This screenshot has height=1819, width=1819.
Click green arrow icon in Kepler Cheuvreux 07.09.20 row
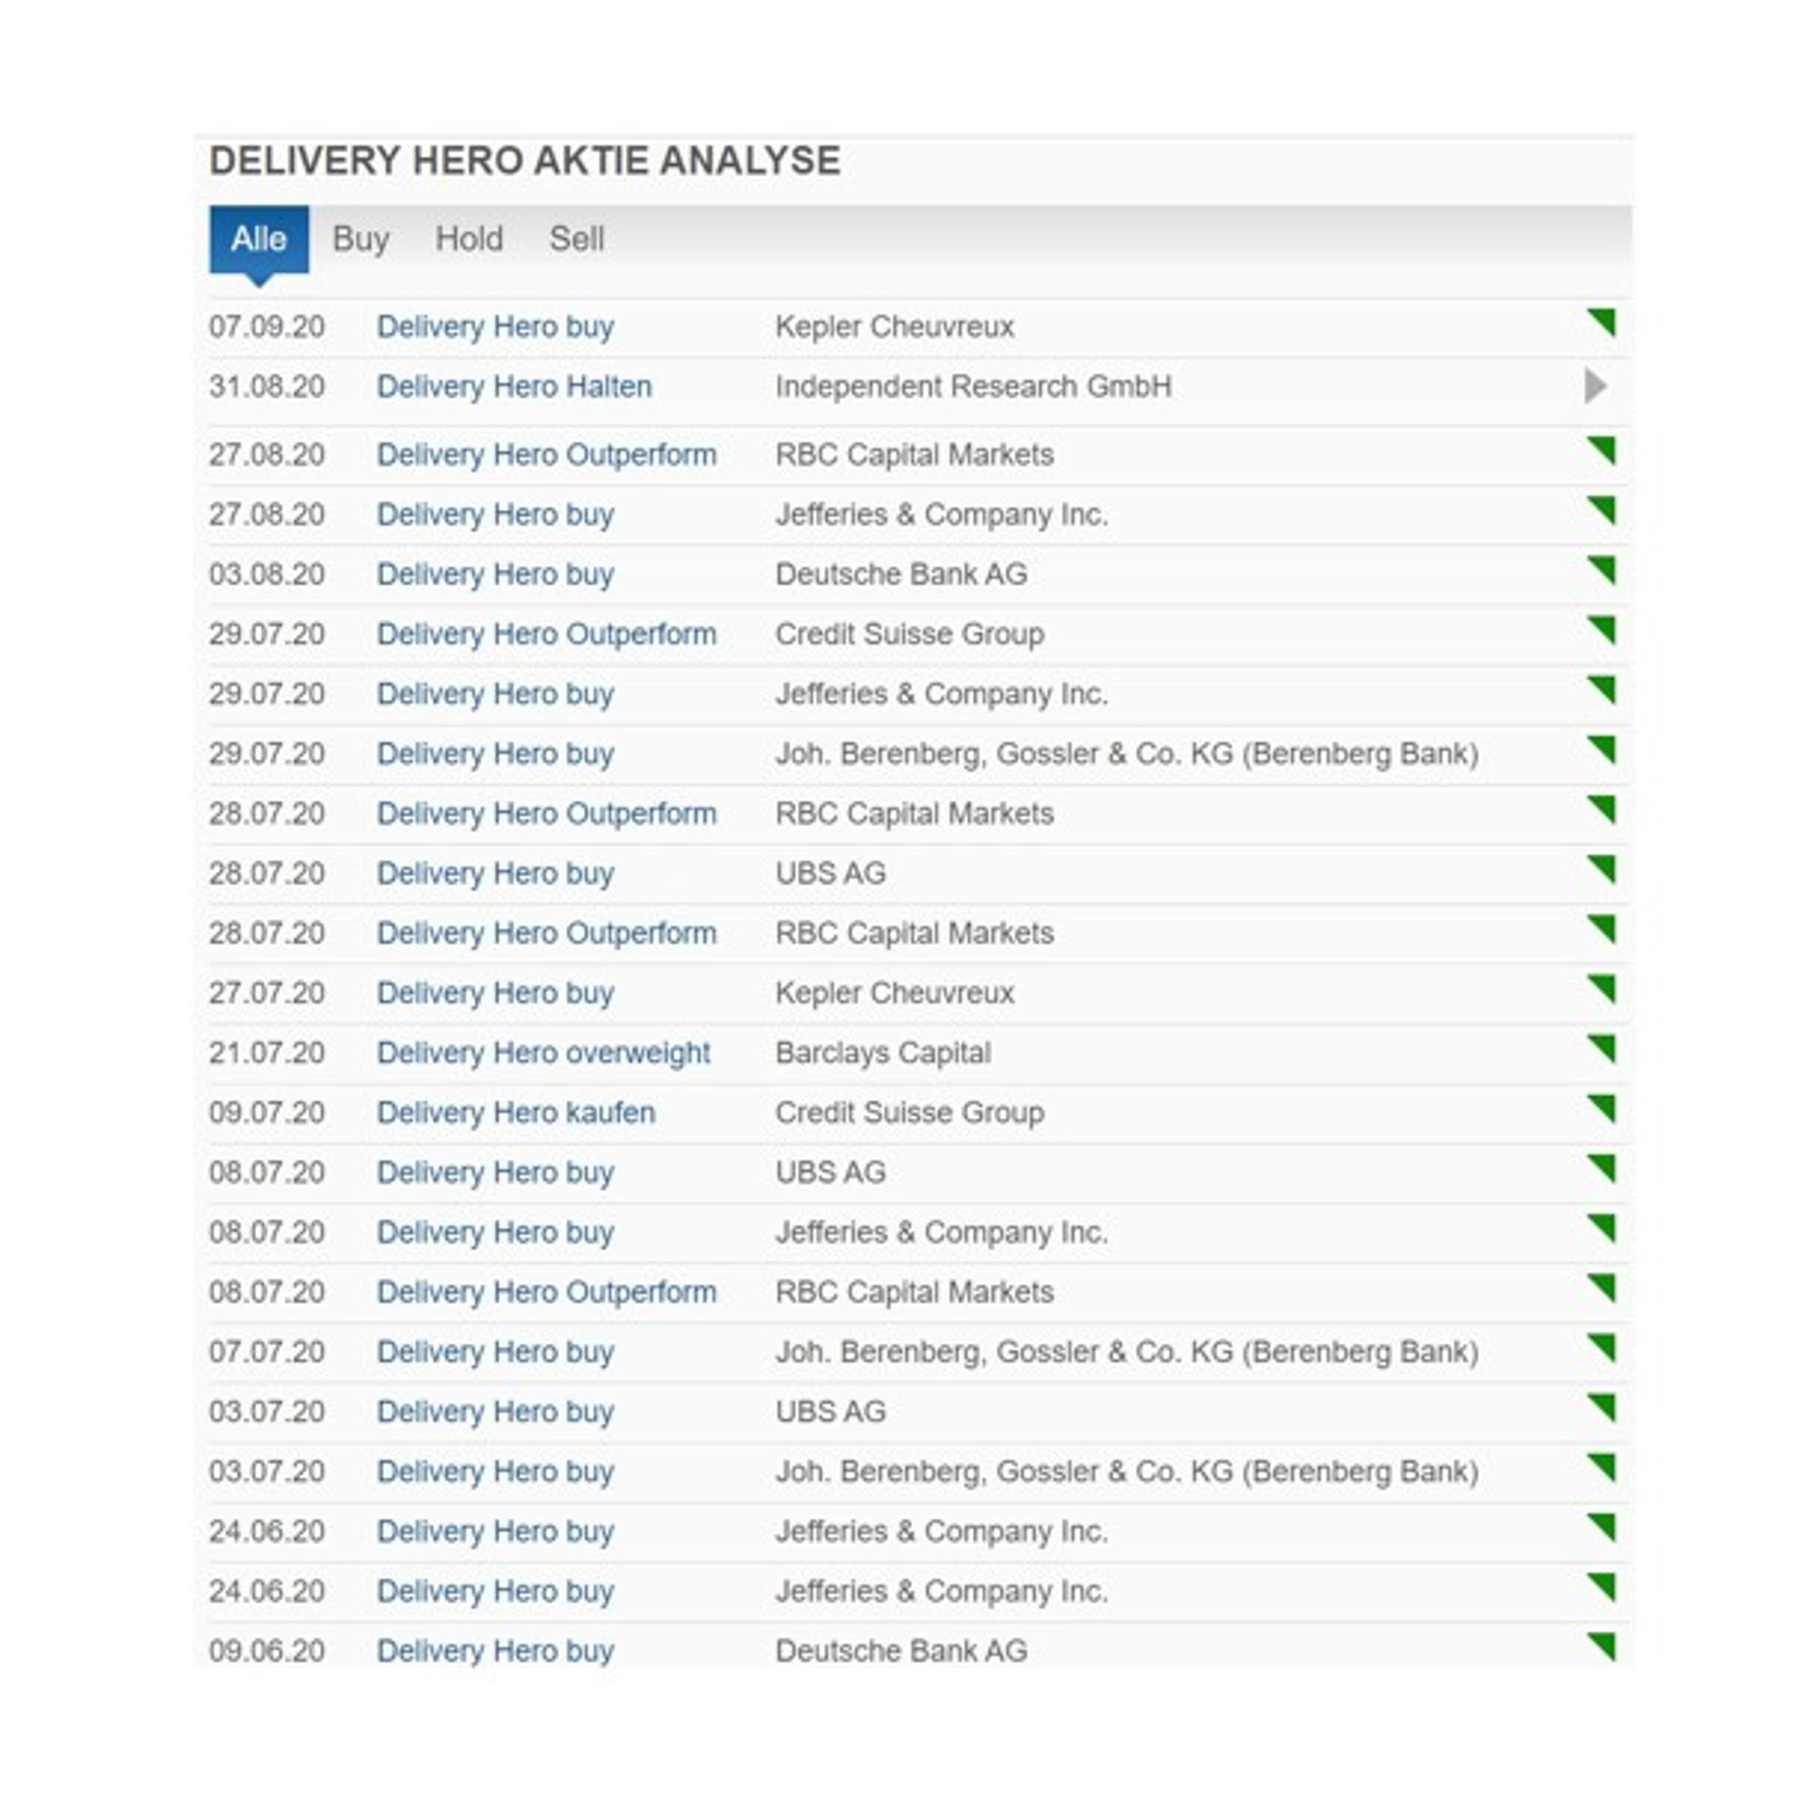click(1601, 322)
